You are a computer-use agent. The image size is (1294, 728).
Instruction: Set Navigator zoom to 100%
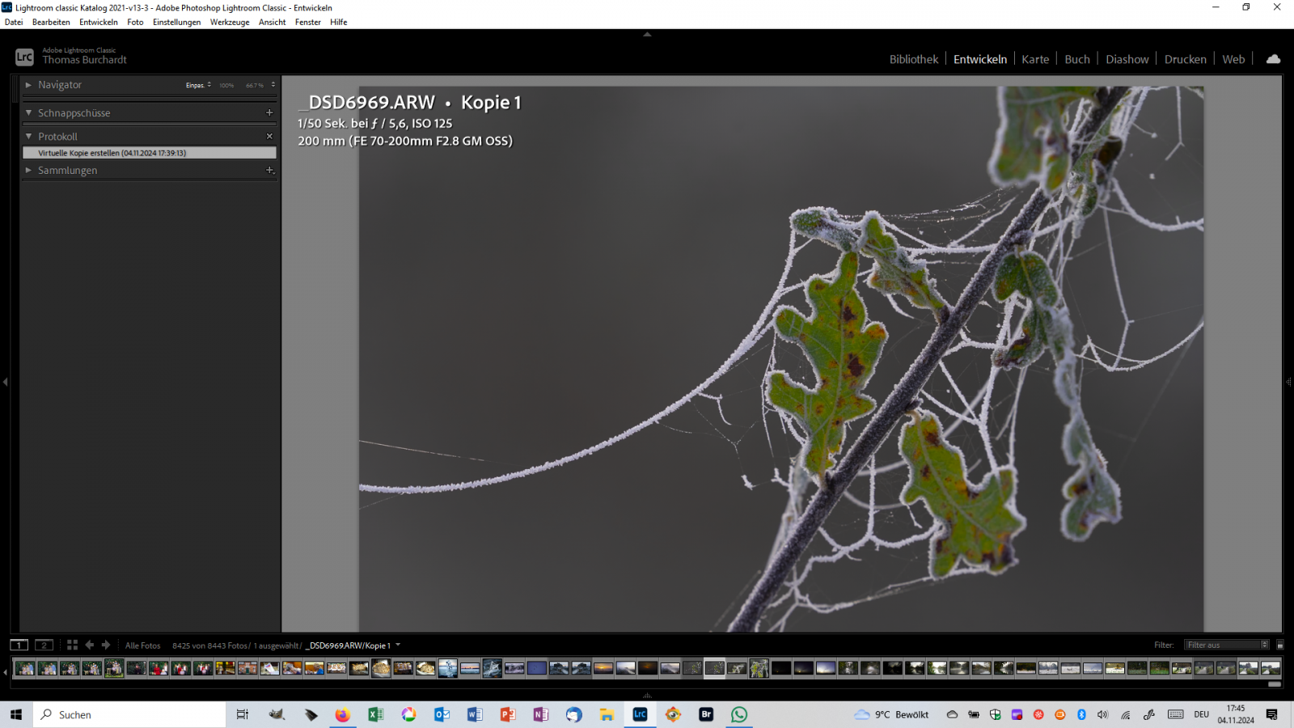(x=226, y=85)
